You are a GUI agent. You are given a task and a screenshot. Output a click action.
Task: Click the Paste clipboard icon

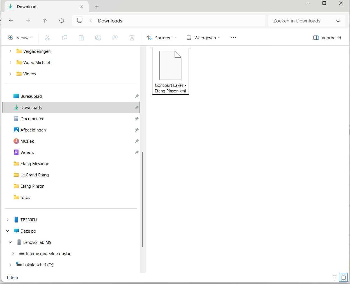coord(81,38)
